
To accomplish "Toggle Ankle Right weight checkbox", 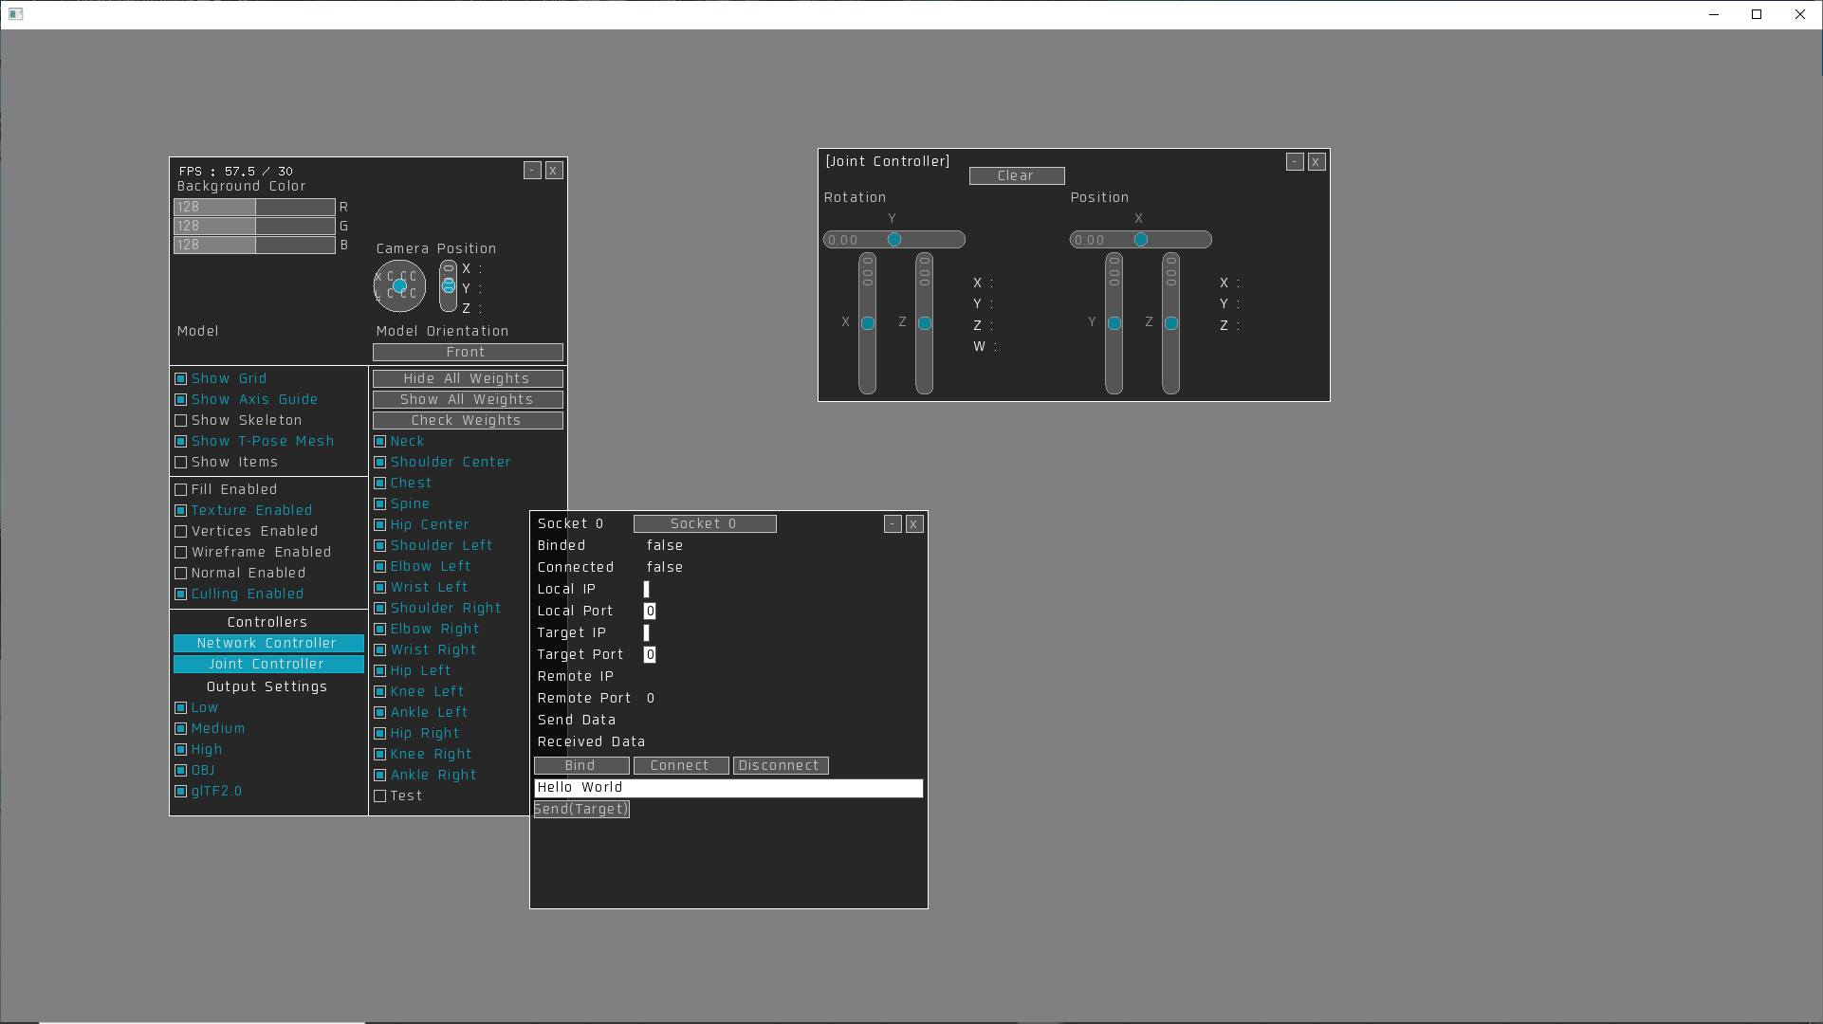I will click(x=379, y=776).
